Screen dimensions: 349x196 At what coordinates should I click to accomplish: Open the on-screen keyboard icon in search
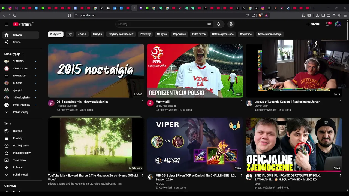click(209, 24)
